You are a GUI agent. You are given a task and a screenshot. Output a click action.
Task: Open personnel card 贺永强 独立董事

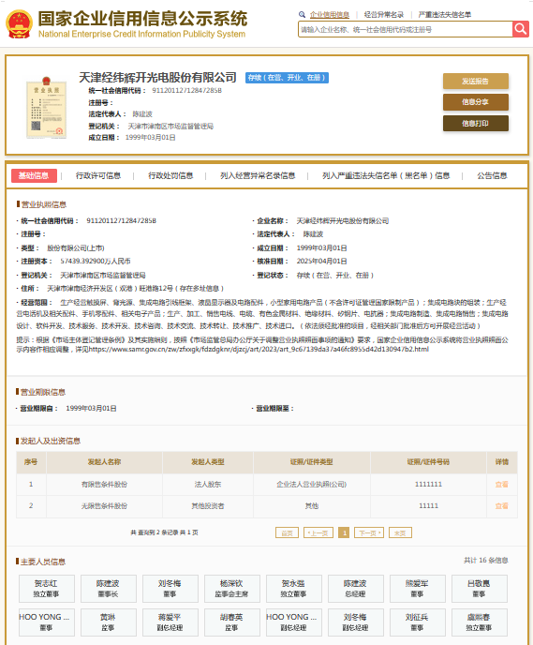[294, 589]
